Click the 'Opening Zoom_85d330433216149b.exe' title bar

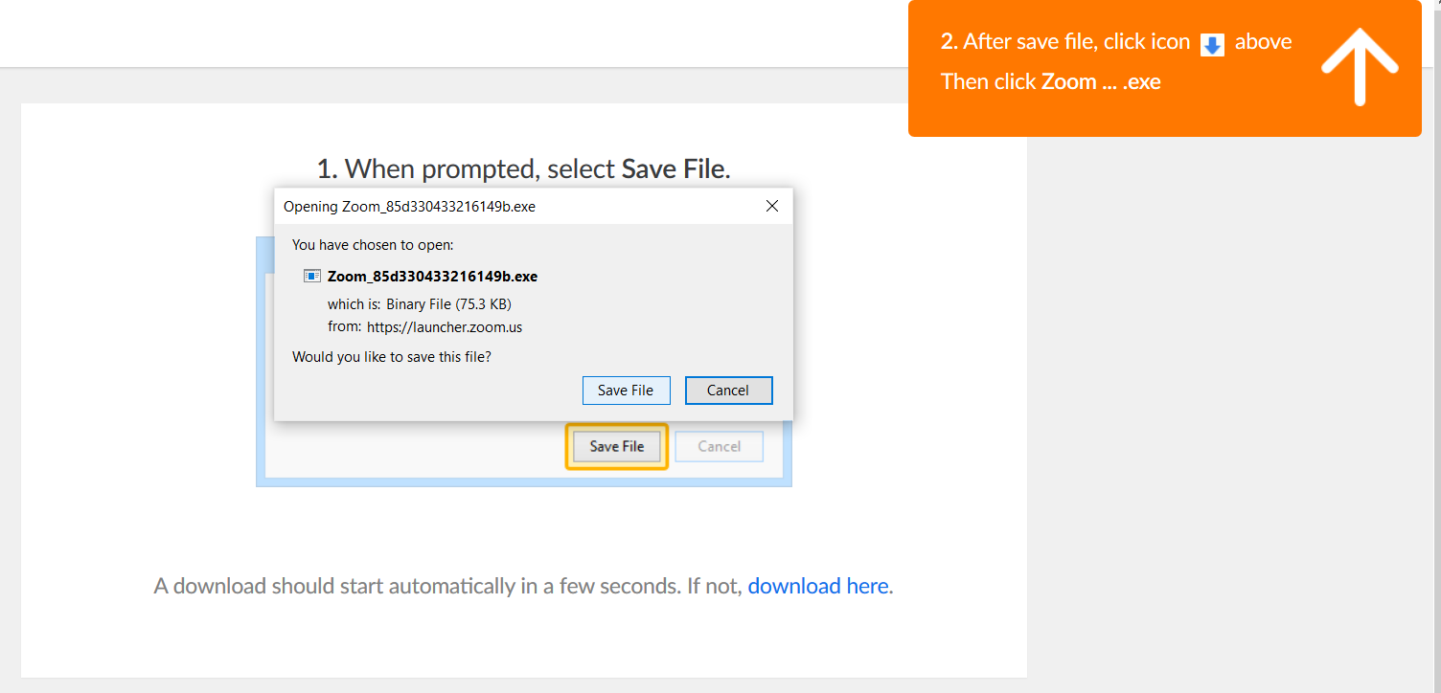pyautogui.click(x=518, y=206)
